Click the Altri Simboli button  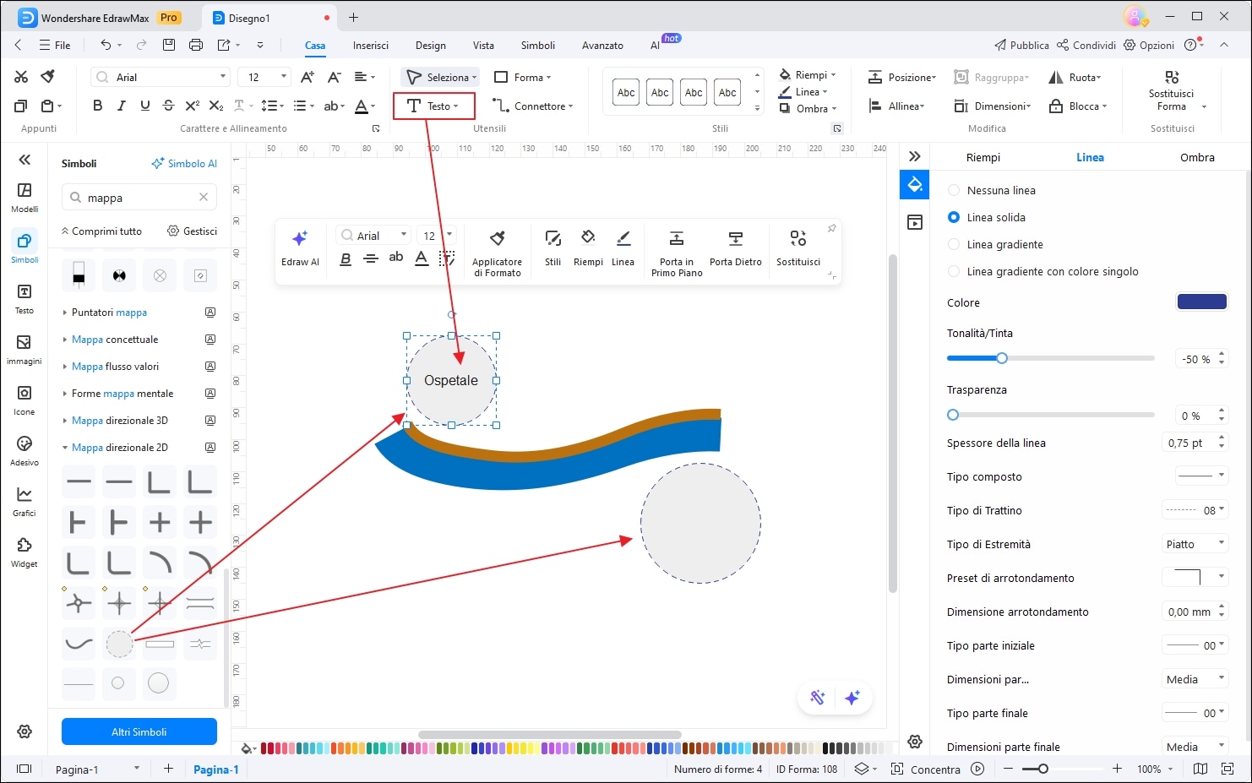139,731
